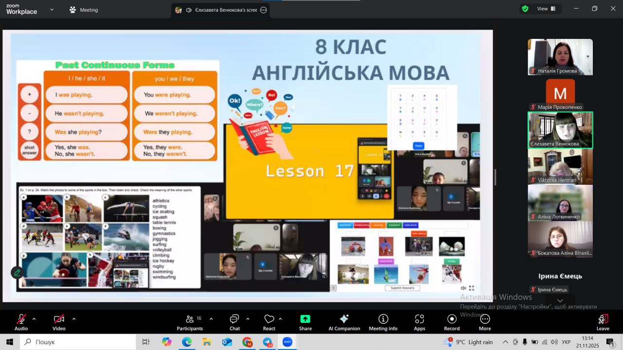Click the green Share screen icon
Viewport: 623px width, 350px height.
click(305, 319)
